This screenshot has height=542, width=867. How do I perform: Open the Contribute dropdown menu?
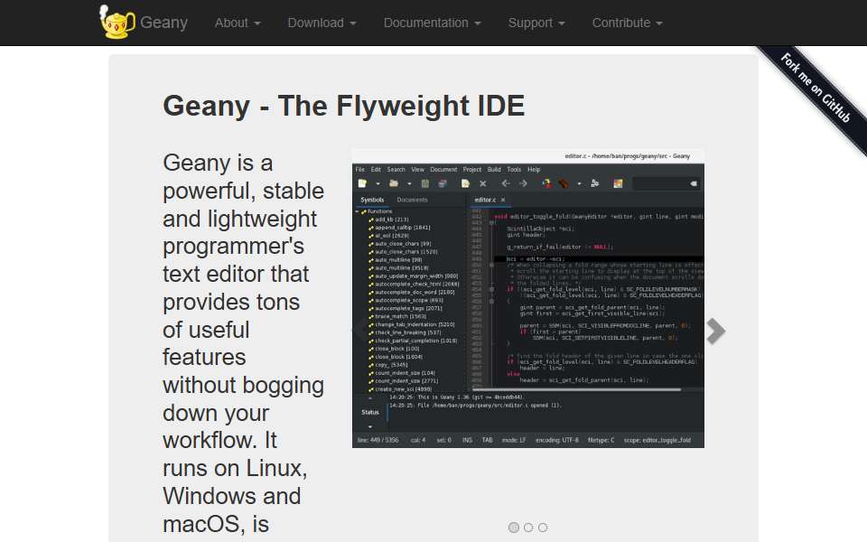click(627, 23)
